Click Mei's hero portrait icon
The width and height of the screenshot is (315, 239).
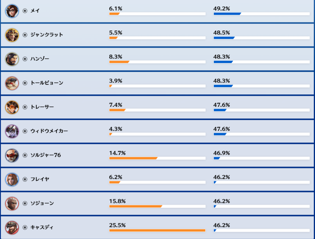tap(12, 11)
